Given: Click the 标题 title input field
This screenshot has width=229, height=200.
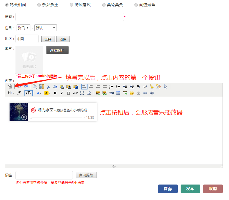Looking at the screenshot, I should pos(69,17).
